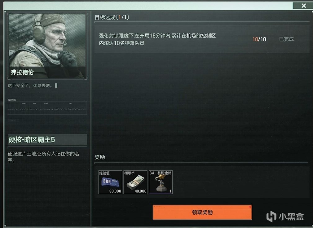Click the 40,000 Koen amount
The image size is (313, 228).
[x=140, y=191]
